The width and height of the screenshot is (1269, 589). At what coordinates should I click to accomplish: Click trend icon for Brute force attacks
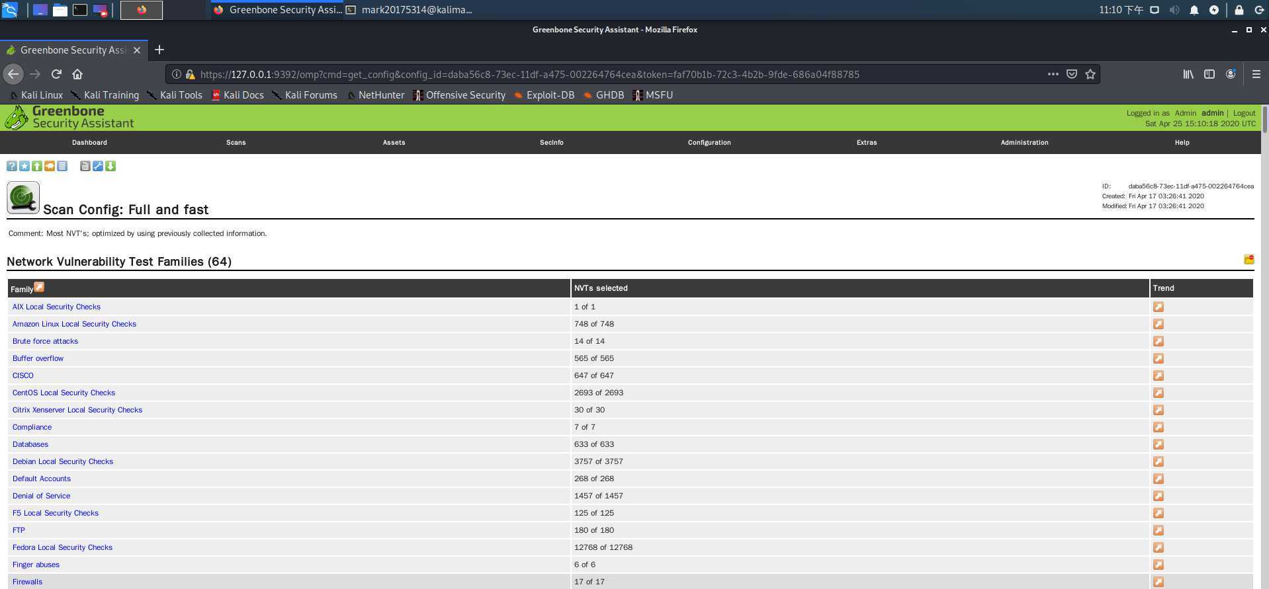click(1158, 341)
